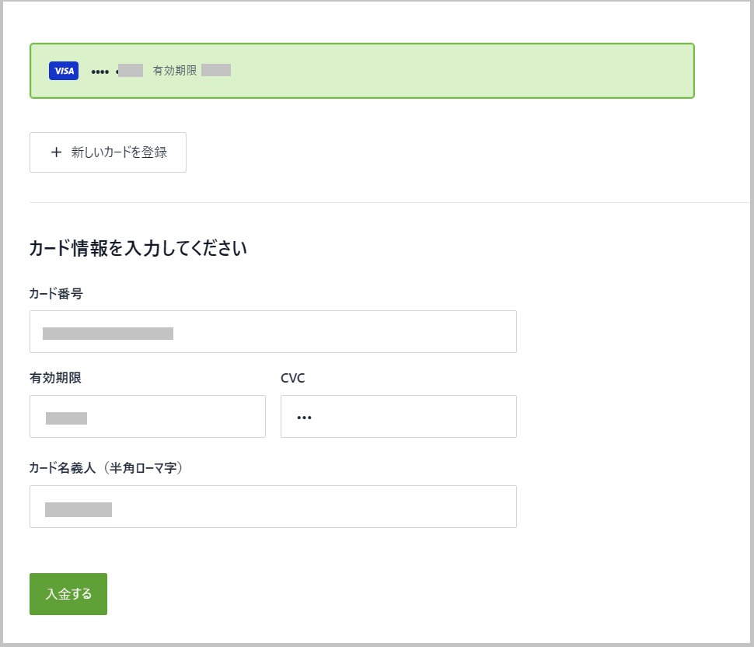Click the saved card's masked number dots
The height and width of the screenshot is (647, 754).
tap(100, 72)
